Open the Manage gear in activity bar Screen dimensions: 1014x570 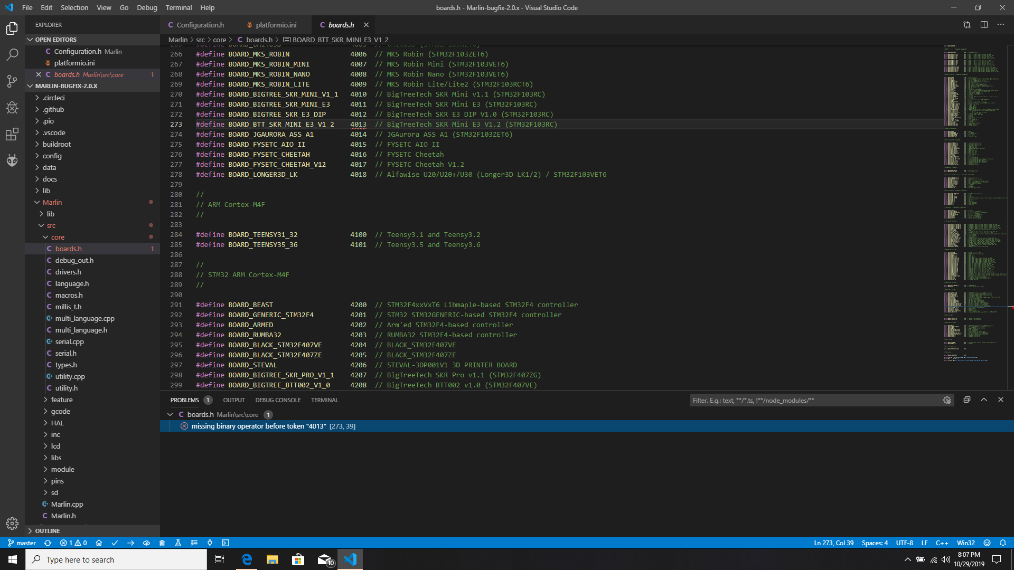click(x=12, y=524)
